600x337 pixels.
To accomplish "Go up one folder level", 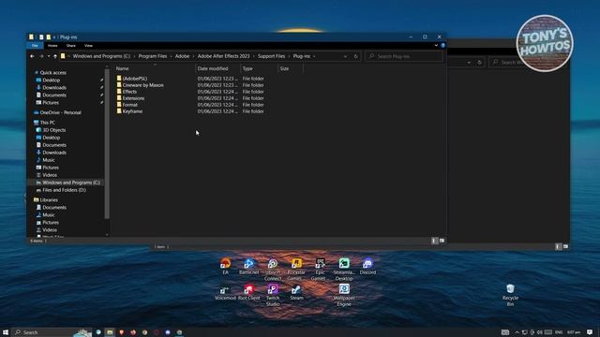I will pos(55,56).
